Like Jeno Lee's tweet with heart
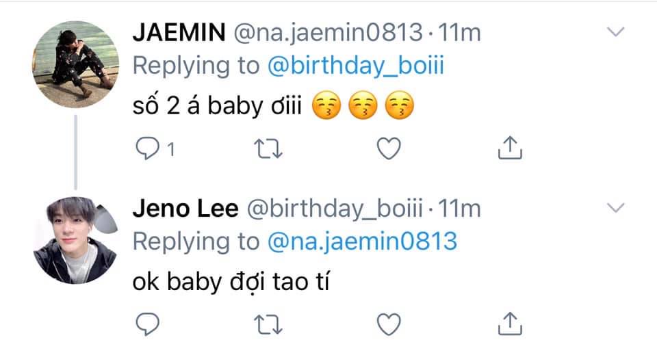The image size is (657, 353). pos(389,324)
